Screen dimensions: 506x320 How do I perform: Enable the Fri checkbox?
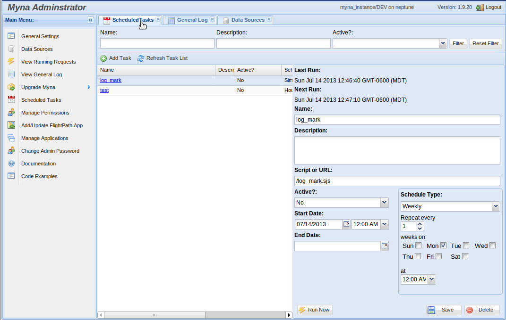point(438,256)
